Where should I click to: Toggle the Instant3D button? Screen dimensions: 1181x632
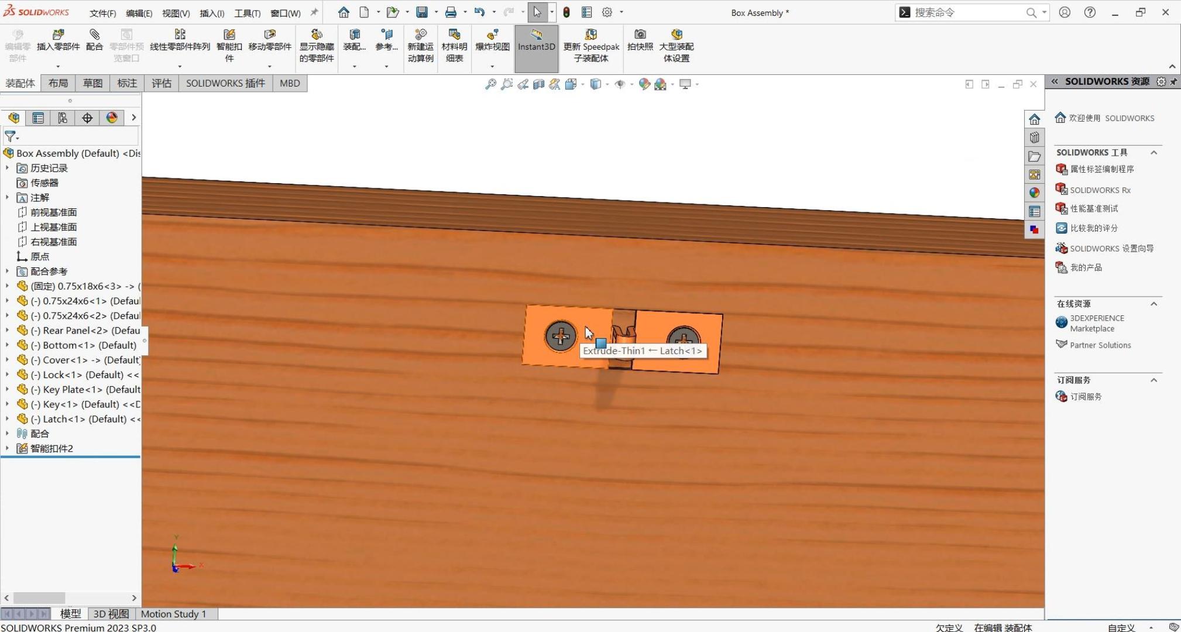536,40
